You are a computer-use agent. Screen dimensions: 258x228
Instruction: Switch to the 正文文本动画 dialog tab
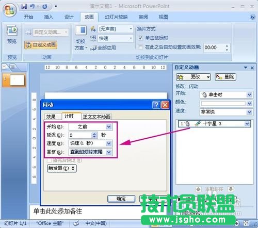pos(96,117)
